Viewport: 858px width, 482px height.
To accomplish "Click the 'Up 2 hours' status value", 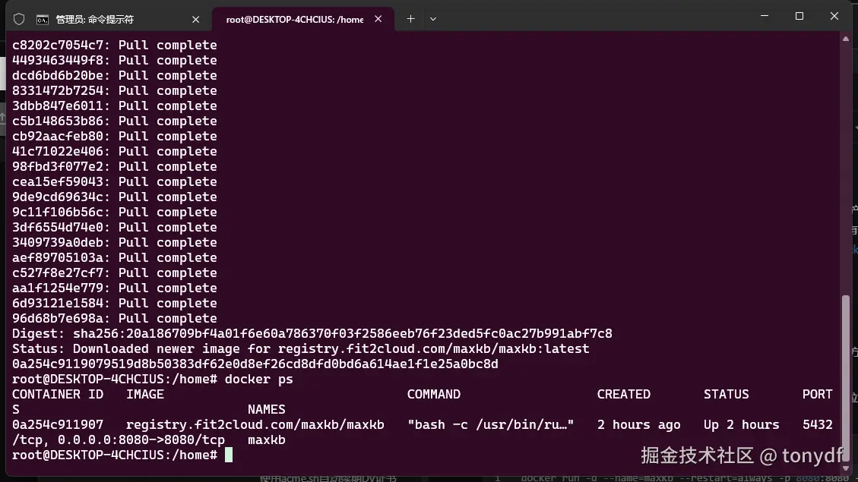I will tap(742, 424).
